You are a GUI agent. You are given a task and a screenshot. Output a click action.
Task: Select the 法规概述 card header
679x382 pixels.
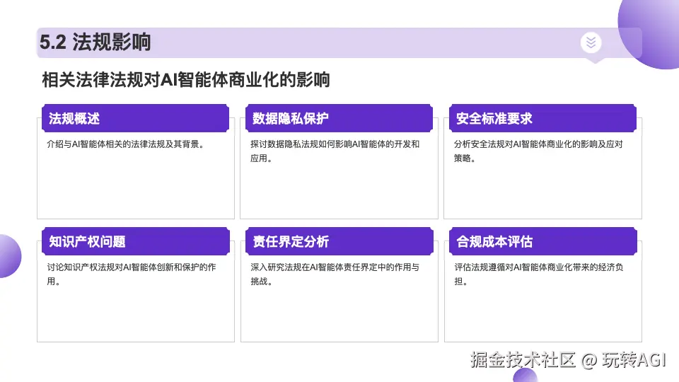[135, 118]
